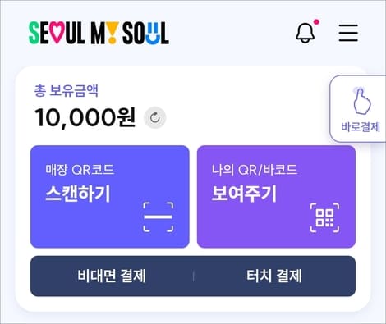Click the 총 보유금액 label
The width and height of the screenshot is (386, 324).
click(x=66, y=90)
